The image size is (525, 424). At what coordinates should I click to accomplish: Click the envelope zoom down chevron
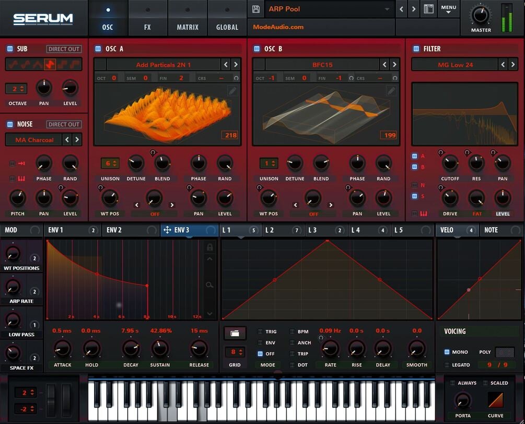pos(209,314)
